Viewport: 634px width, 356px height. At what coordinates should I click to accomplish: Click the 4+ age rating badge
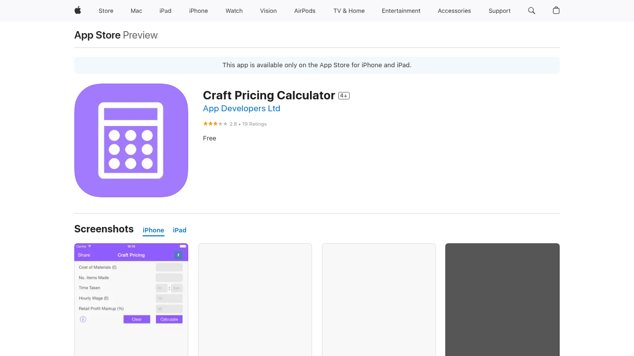pos(344,96)
